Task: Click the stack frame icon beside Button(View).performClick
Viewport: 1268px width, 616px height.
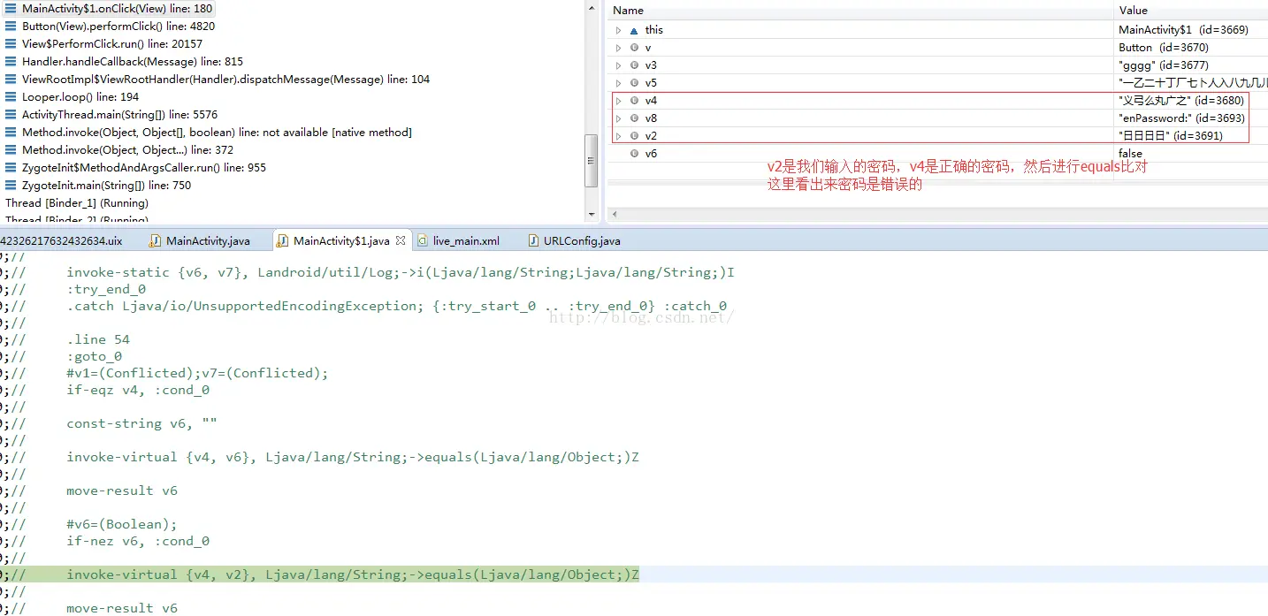Action: 11,27
